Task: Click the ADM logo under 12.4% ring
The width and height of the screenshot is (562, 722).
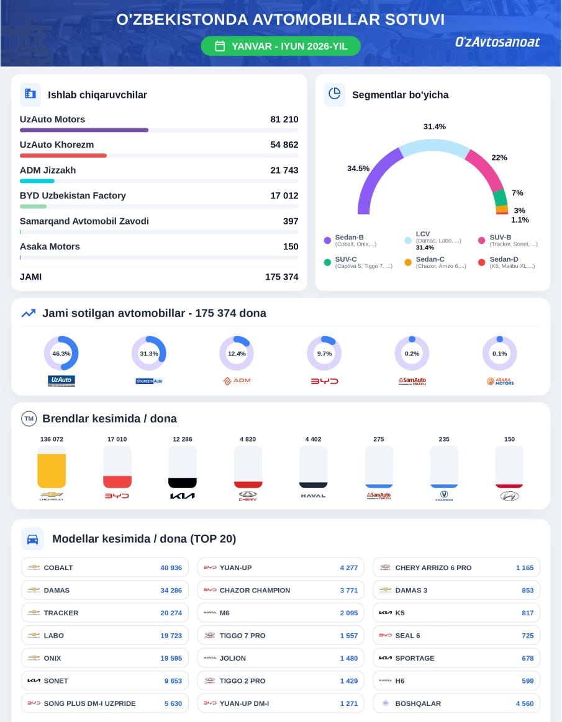Action: (x=237, y=381)
